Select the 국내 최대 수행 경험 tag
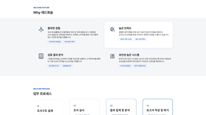Image resolution: width=206 pixels, height=115 pixels. 55,42
